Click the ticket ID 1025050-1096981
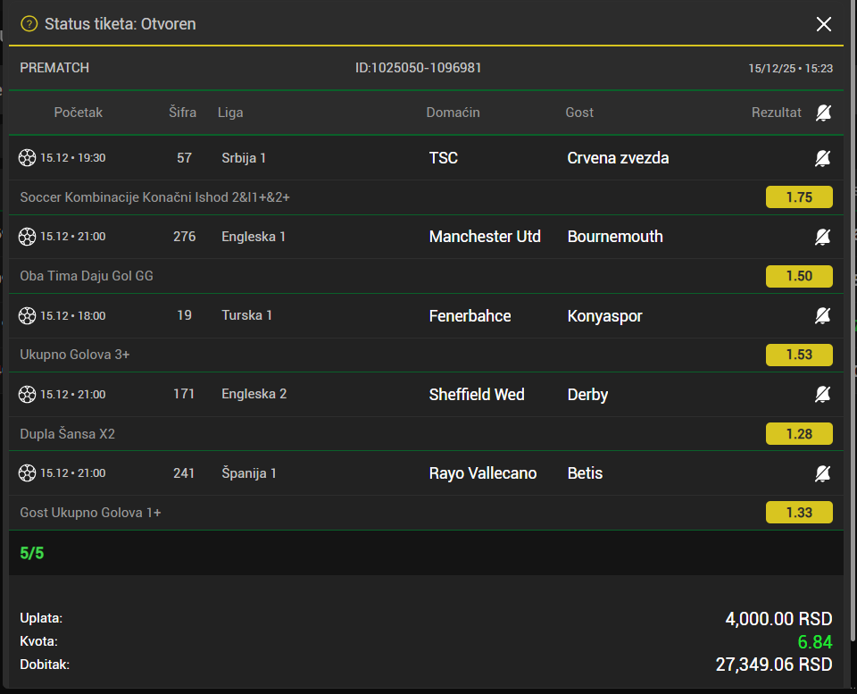The width and height of the screenshot is (857, 694). [419, 68]
